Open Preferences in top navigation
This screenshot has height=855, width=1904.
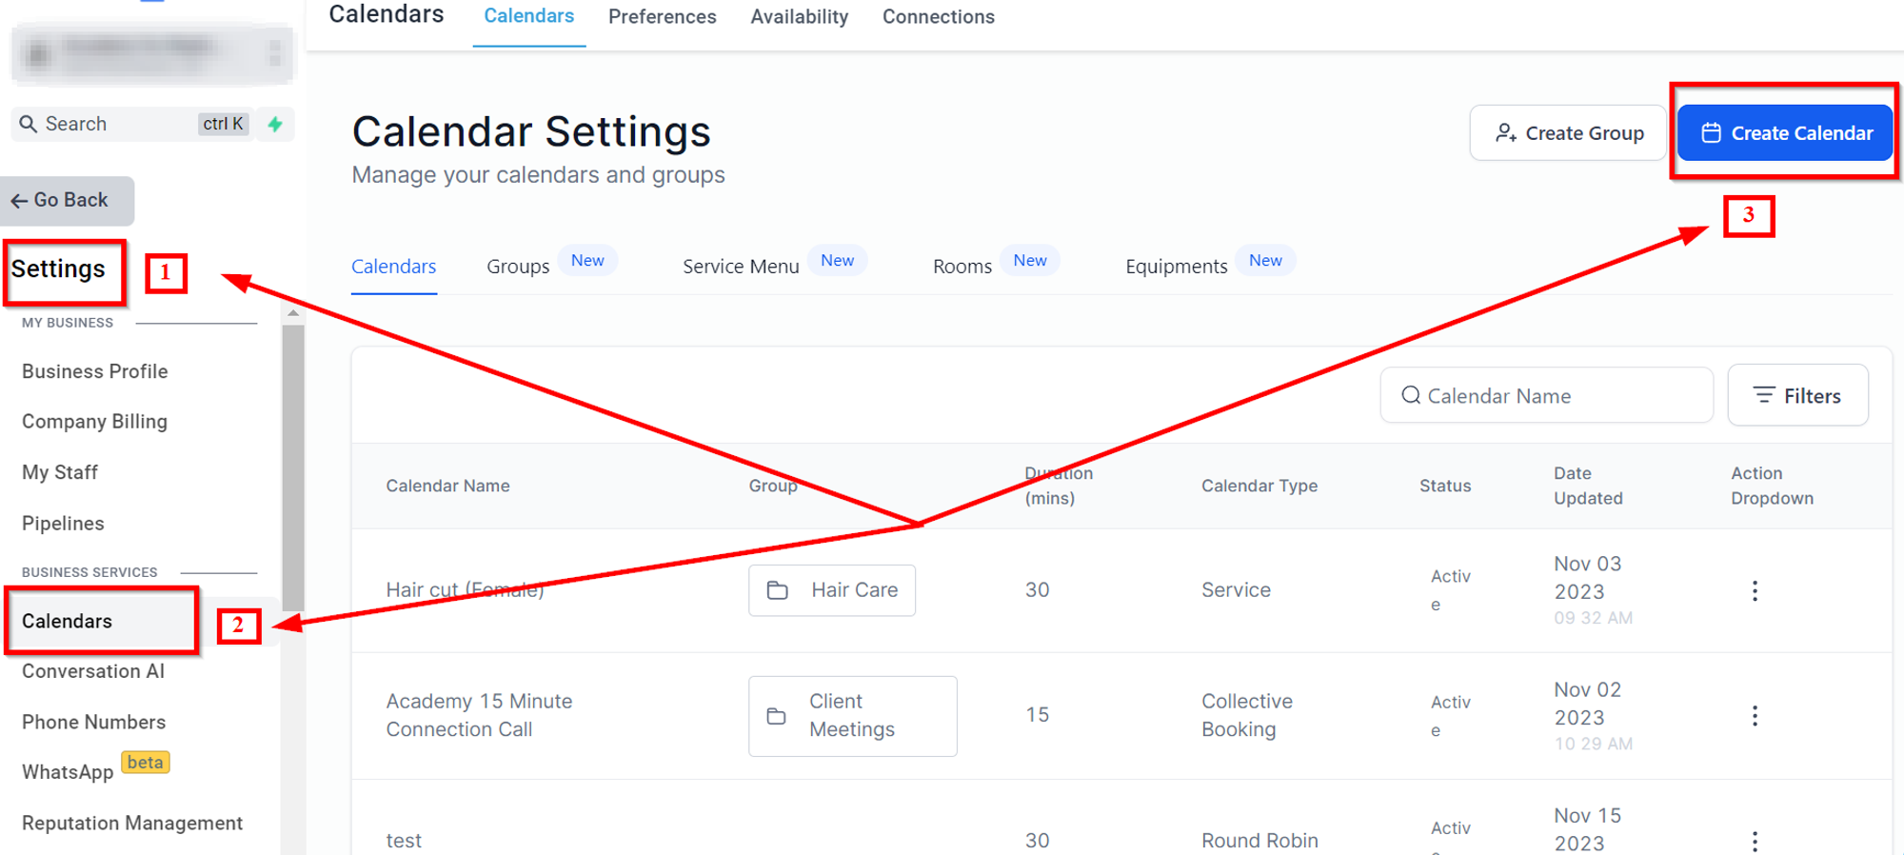point(662,17)
